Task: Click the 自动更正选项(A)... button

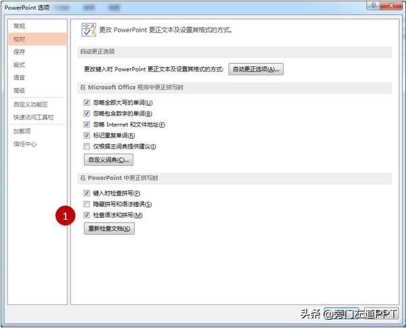Action: click(x=256, y=69)
